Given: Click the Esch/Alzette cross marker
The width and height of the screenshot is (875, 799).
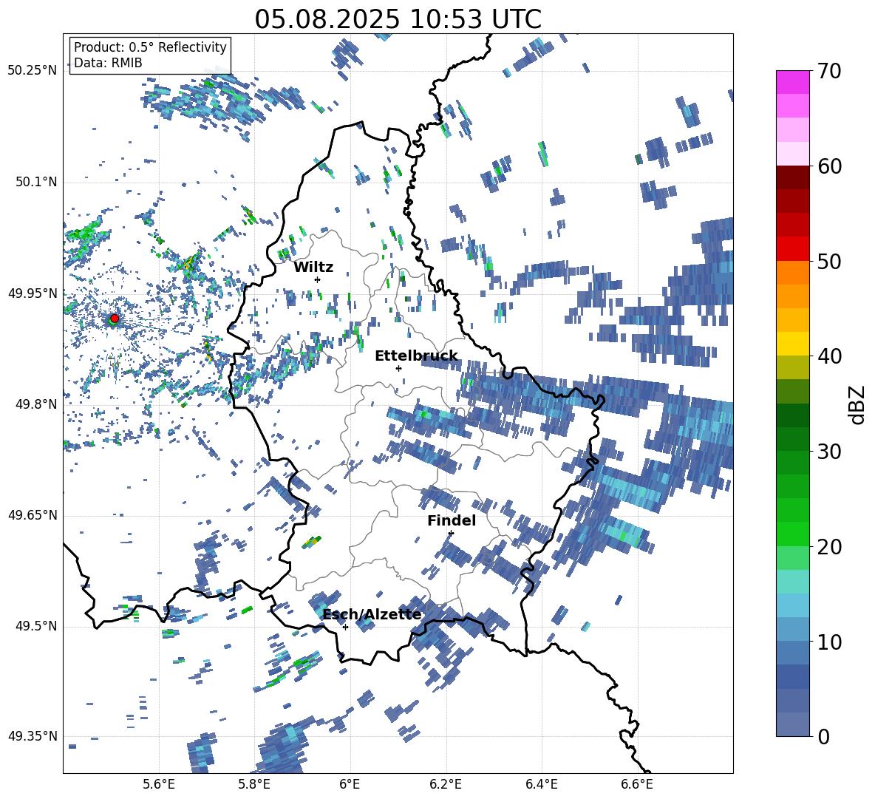Looking at the screenshot, I should point(345,627).
